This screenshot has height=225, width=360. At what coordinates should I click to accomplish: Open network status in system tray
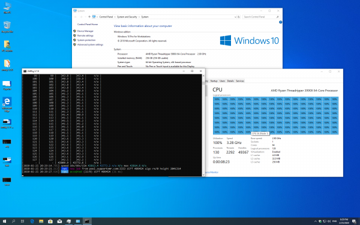click(x=325, y=221)
